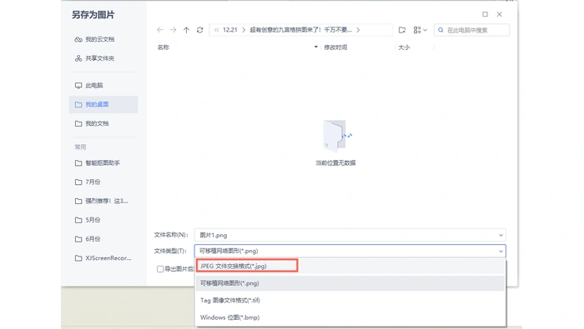Viewport: 584px width, 329px height.
Task: Open the 智能抠图助手 folder
Action: pyautogui.click(x=103, y=162)
